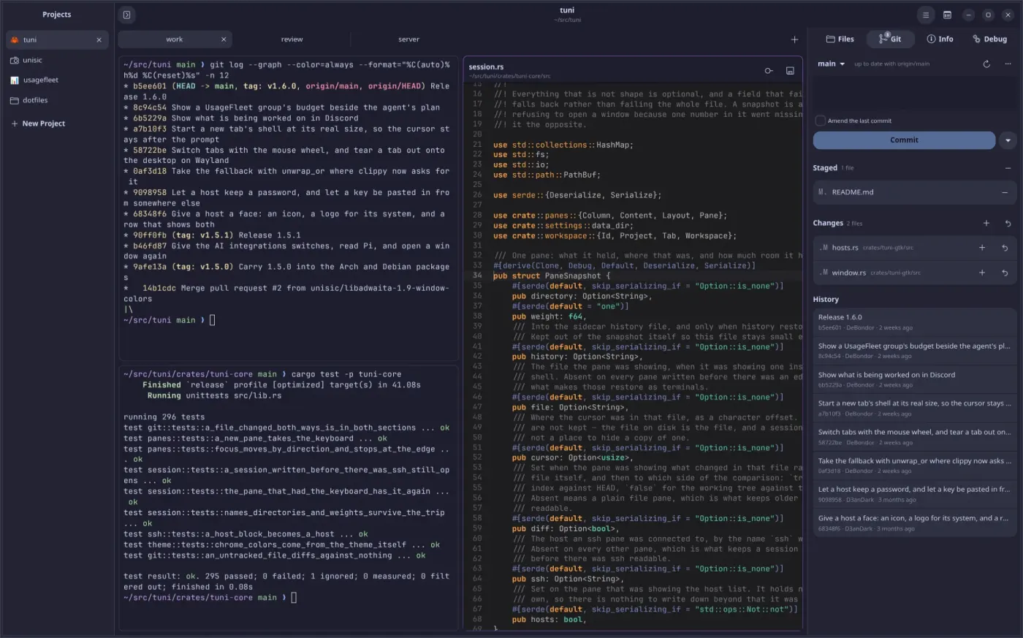Click the Commit button
The width and height of the screenshot is (1023, 638).
coord(904,140)
